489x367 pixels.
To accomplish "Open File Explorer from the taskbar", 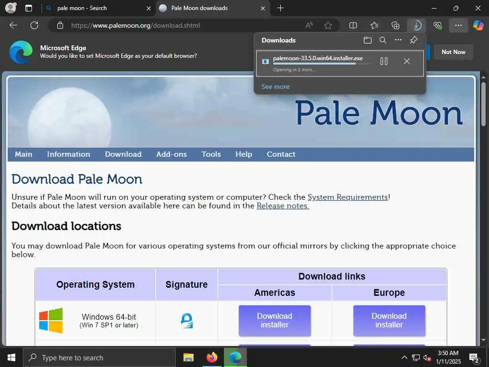I will point(188,357).
